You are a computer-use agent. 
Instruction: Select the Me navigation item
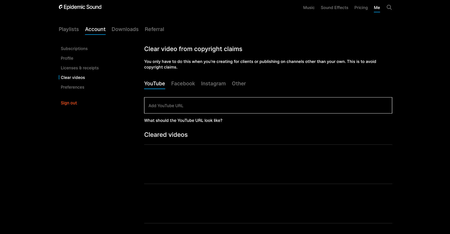click(x=377, y=8)
